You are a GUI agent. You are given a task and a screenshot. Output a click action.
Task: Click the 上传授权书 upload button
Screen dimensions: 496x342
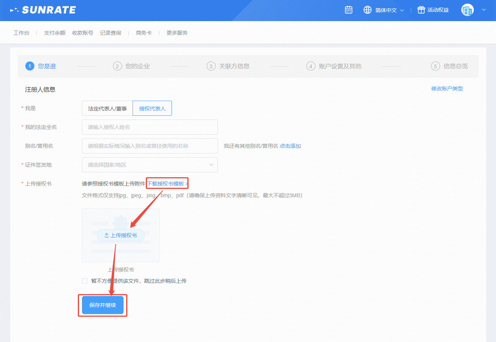click(121, 235)
